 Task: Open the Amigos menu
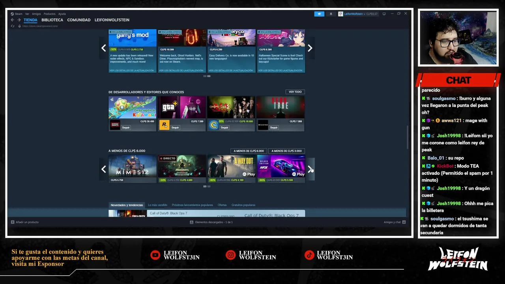pos(36,14)
